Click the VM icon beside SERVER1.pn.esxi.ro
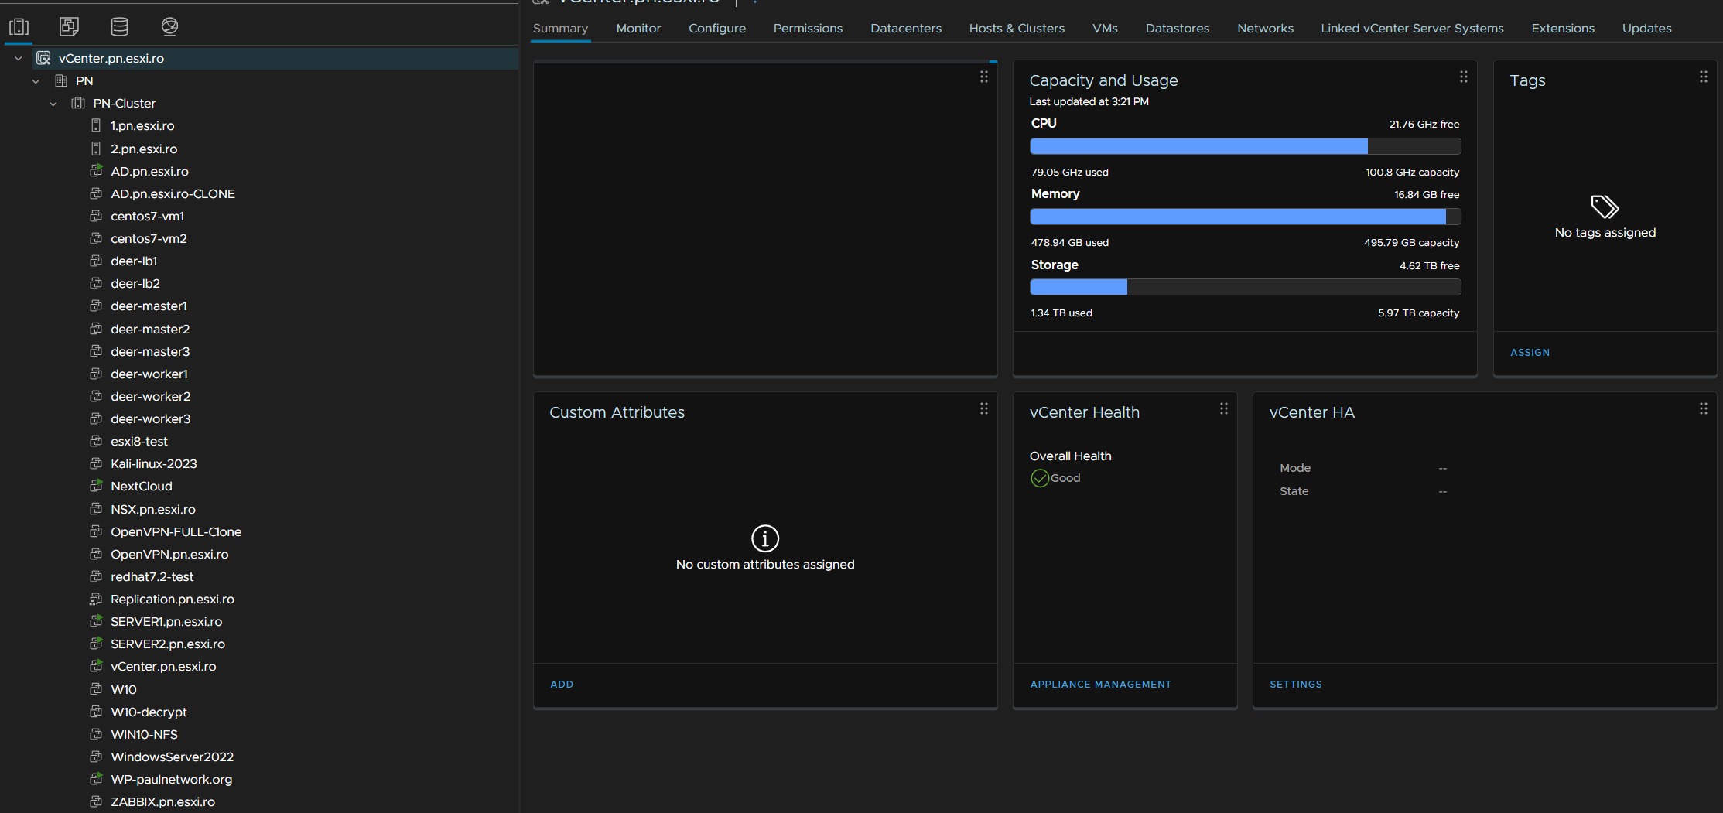This screenshot has height=813, width=1723. [x=96, y=621]
